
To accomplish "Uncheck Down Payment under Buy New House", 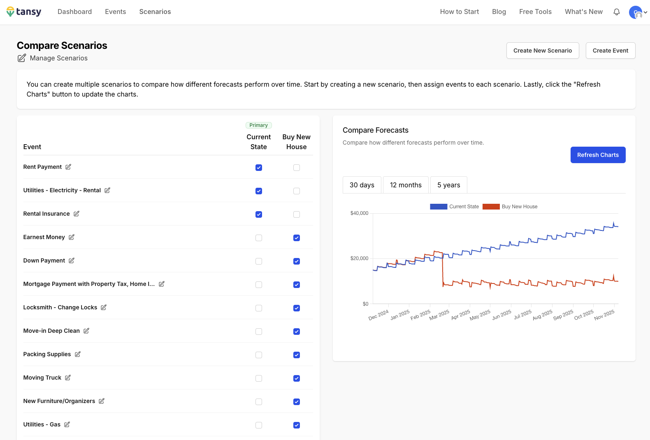I will (297, 261).
